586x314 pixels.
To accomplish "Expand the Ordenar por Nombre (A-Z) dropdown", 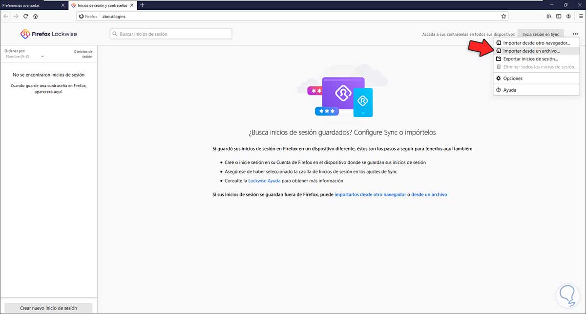I will click(x=24, y=56).
